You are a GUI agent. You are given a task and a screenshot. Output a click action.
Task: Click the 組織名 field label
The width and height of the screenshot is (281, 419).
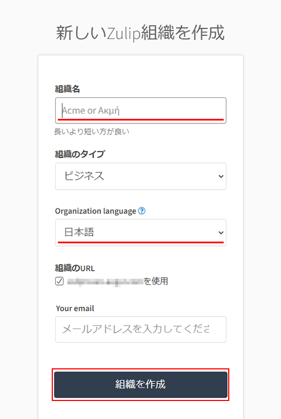67,89
